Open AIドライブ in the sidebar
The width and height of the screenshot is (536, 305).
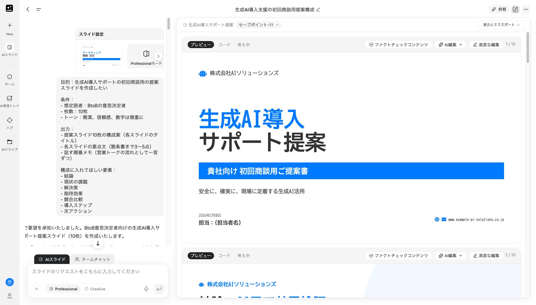10,145
